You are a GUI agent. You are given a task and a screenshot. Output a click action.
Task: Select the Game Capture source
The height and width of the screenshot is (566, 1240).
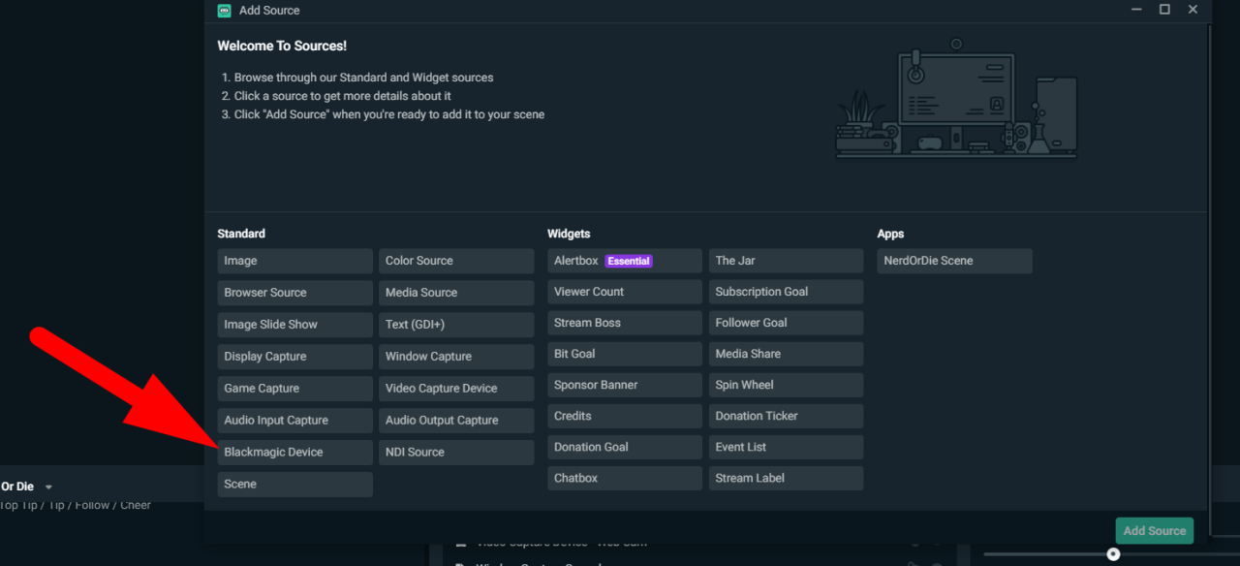pyautogui.click(x=294, y=389)
